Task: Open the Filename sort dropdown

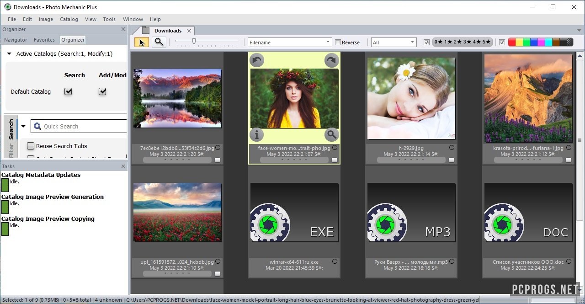Action: [290, 43]
